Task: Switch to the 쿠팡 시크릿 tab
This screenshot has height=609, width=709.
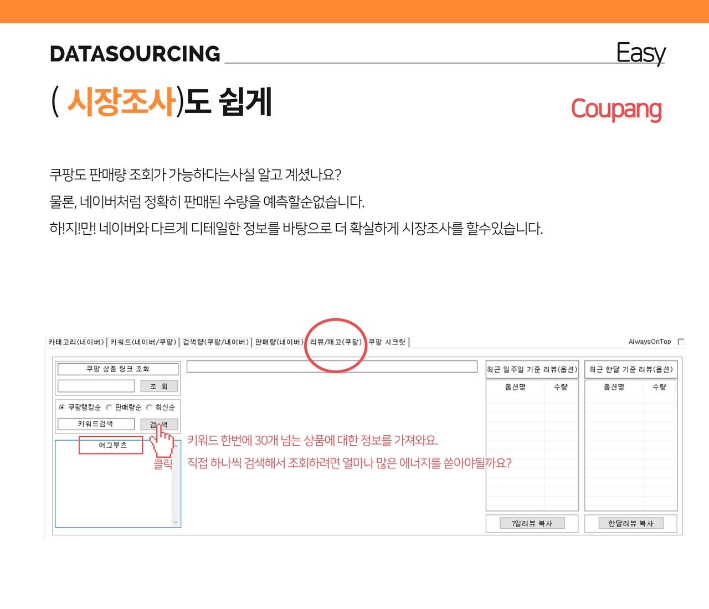Action: pos(387,342)
